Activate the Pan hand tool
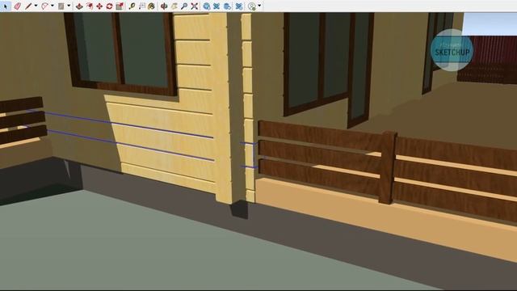This screenshot has height=291, width=517. click(x=174, y=6)
